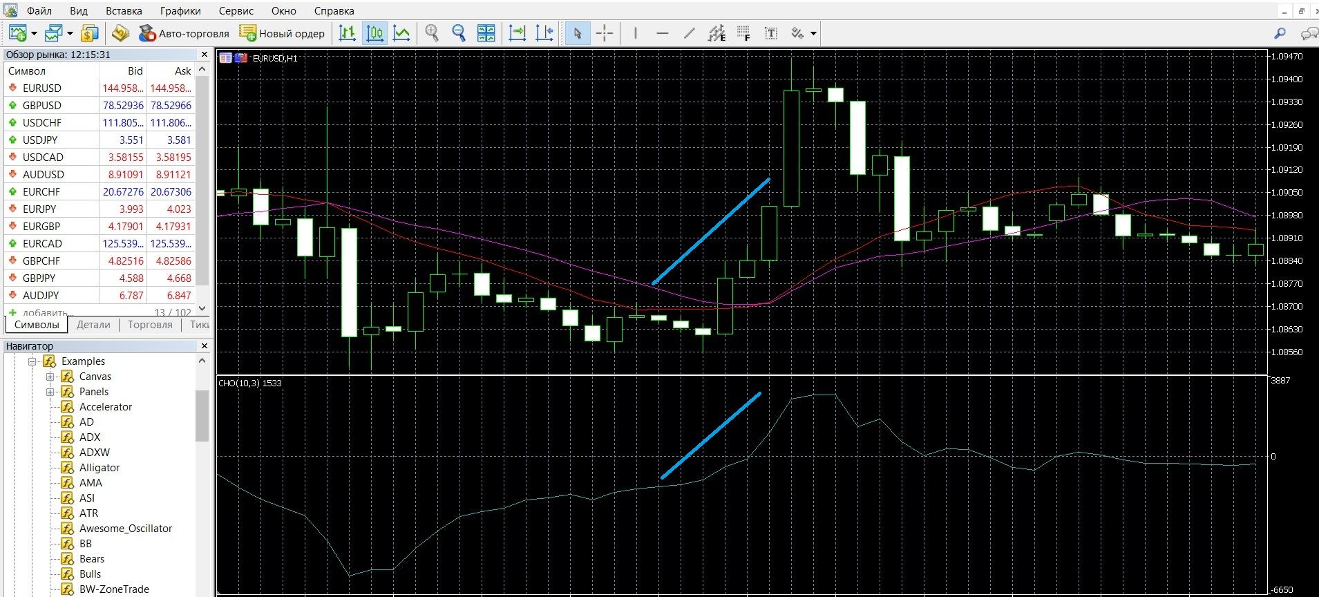Select the Fibonacci retracement tool

click(x=743, y=32)
